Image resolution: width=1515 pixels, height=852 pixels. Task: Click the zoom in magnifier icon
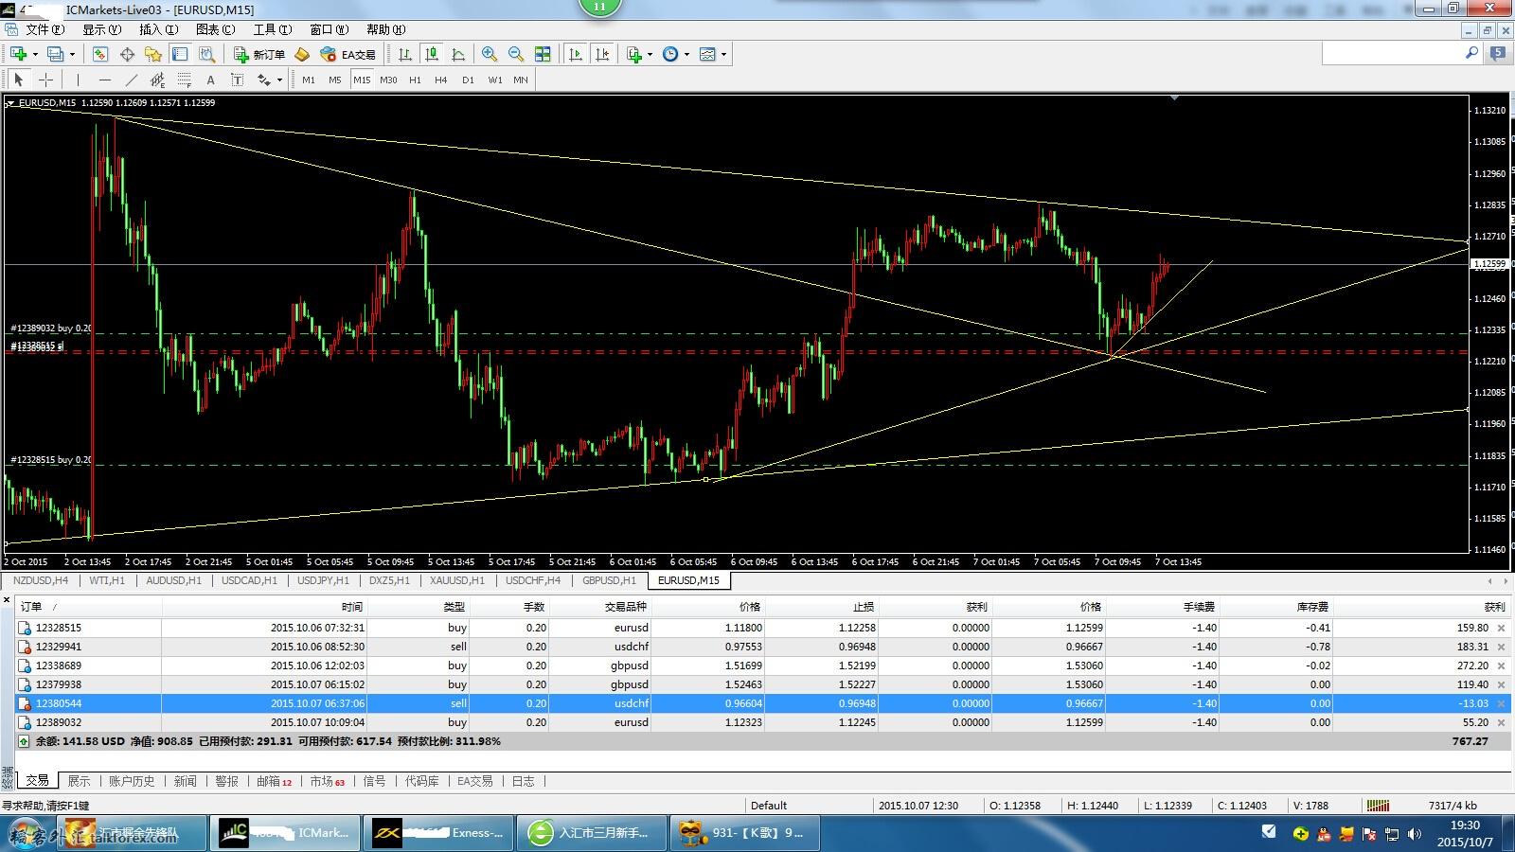point(490,54)
